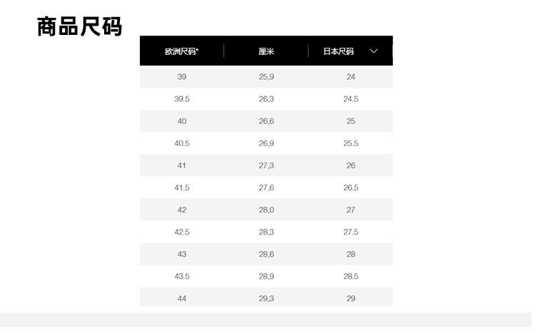The width and height of the screenshot is (535, 332).
Task: Choose European size 39.5 in table
Action: tap(182, 99)
